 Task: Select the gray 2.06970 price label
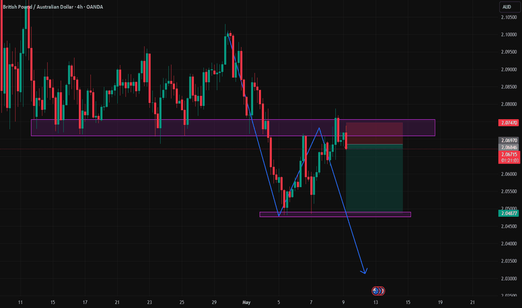509,141
